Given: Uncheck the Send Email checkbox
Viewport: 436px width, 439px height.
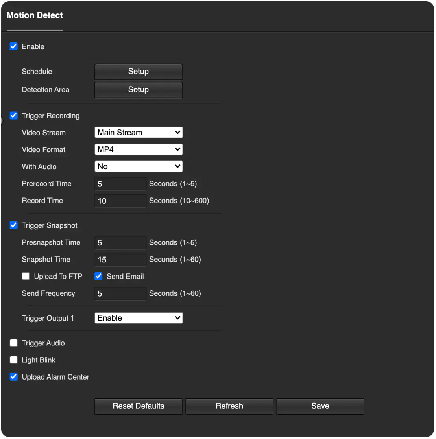Looking at the screenshot, I should coord(98,276).
